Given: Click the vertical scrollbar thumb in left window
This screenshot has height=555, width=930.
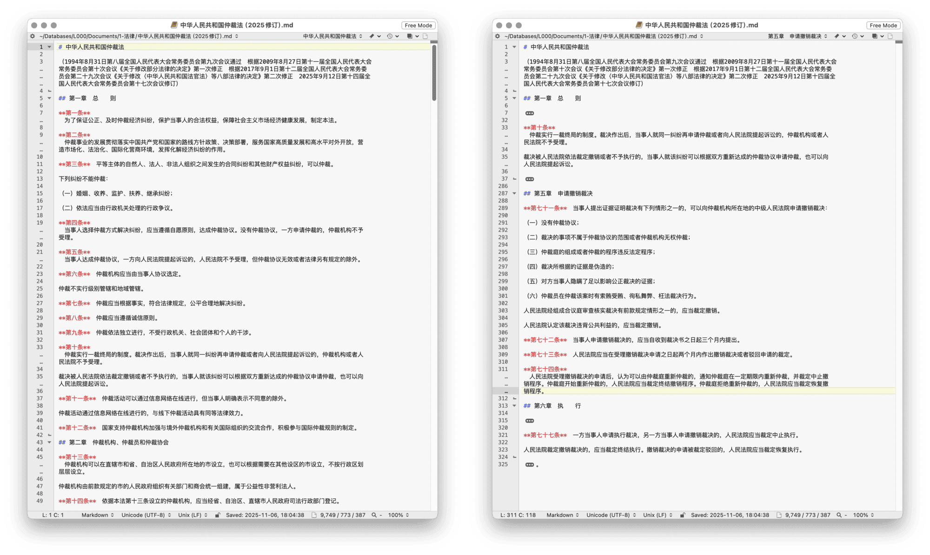Looking at the screenshot, I should pyautogui.click(x=434, y=73).
